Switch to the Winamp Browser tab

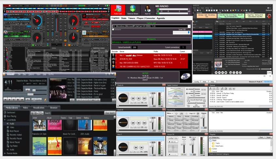pos(54,108)
